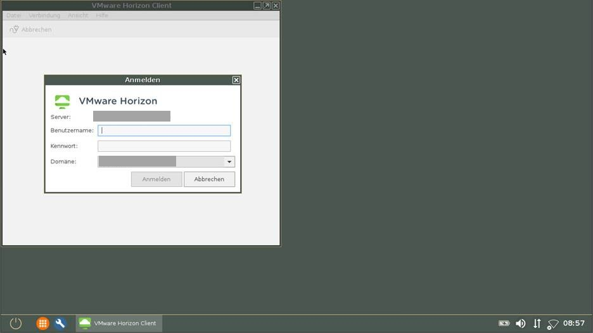Screen dimensions: 593x333
Task: Expand the Domäne dropdown arrow
Action: (x=229, y=162)
